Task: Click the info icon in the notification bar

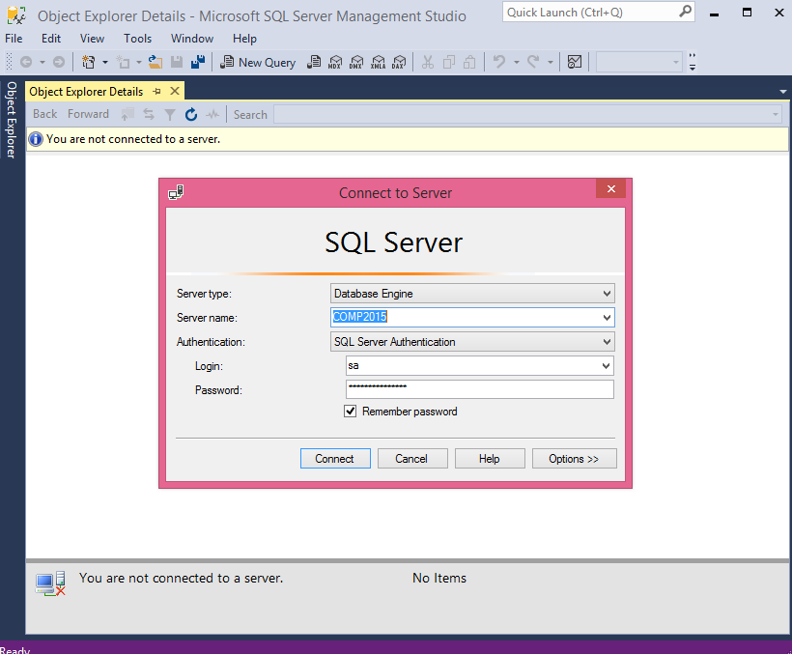Action: point(36,139)
